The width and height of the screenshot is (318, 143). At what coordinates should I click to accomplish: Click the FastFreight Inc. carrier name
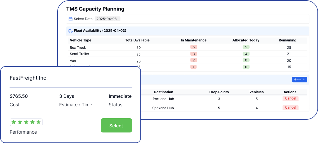28,78
